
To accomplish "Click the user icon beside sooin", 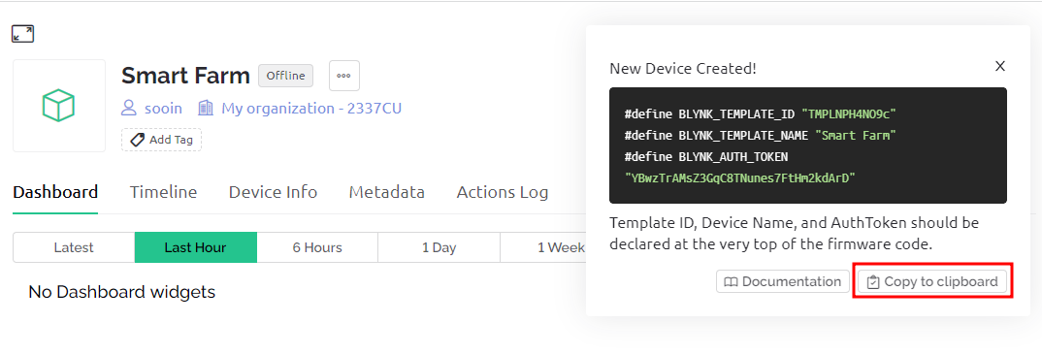I will (130, 108).
